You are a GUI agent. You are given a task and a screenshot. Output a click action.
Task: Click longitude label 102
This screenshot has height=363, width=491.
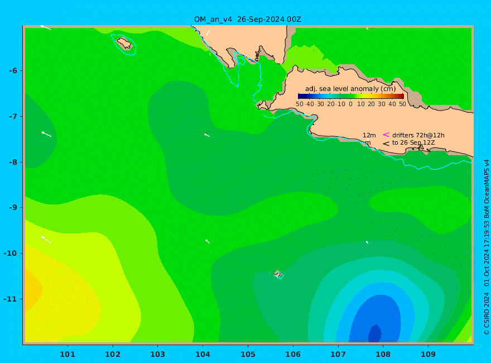pos(113,355)
